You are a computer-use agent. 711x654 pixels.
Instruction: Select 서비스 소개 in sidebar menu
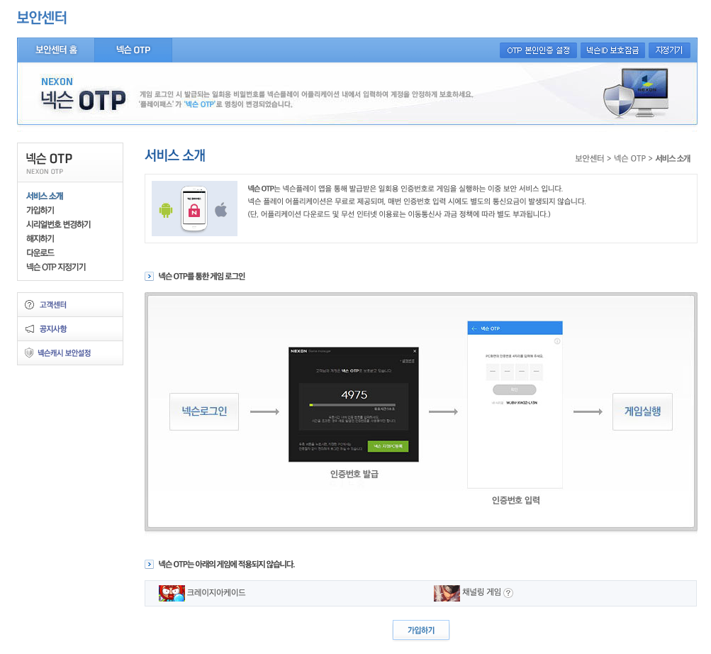coord(45,196)
